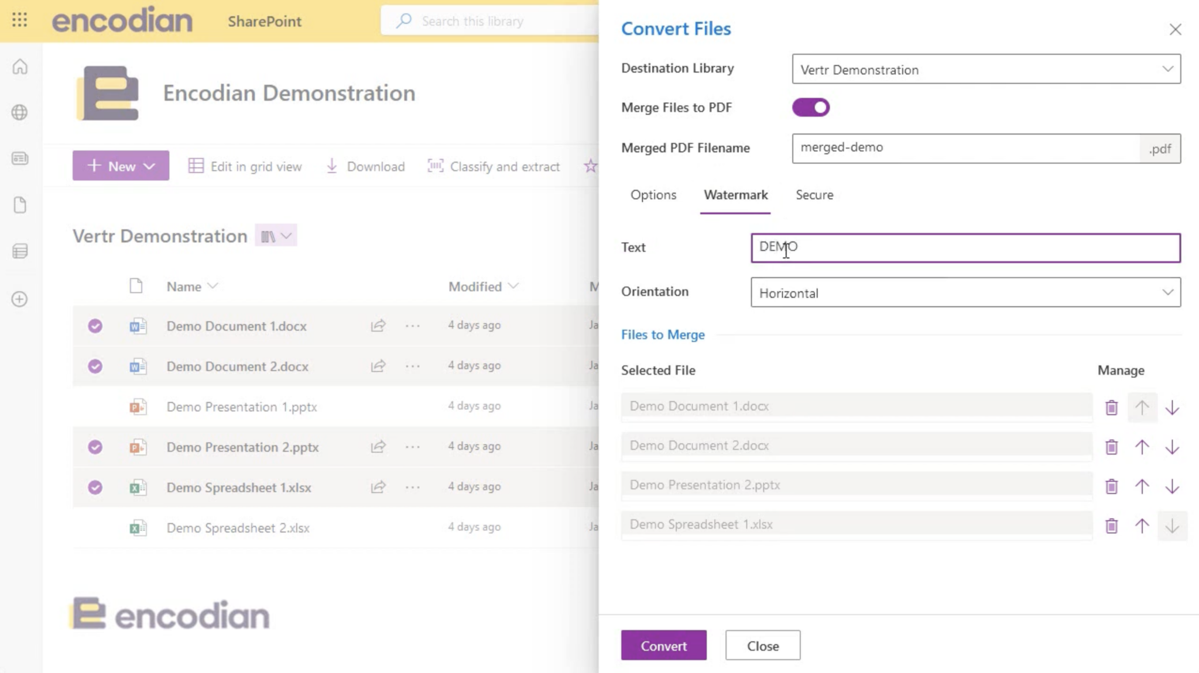Viewport: 1199px width, 673px height.
Task: Move Demo Document 2.docx down in merge order
Action: click(1172, 447)
